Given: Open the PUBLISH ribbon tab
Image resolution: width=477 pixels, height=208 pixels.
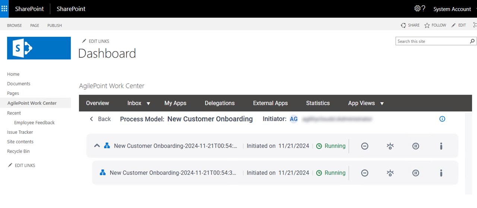Looking at the screenshot, I should [55, 25].
